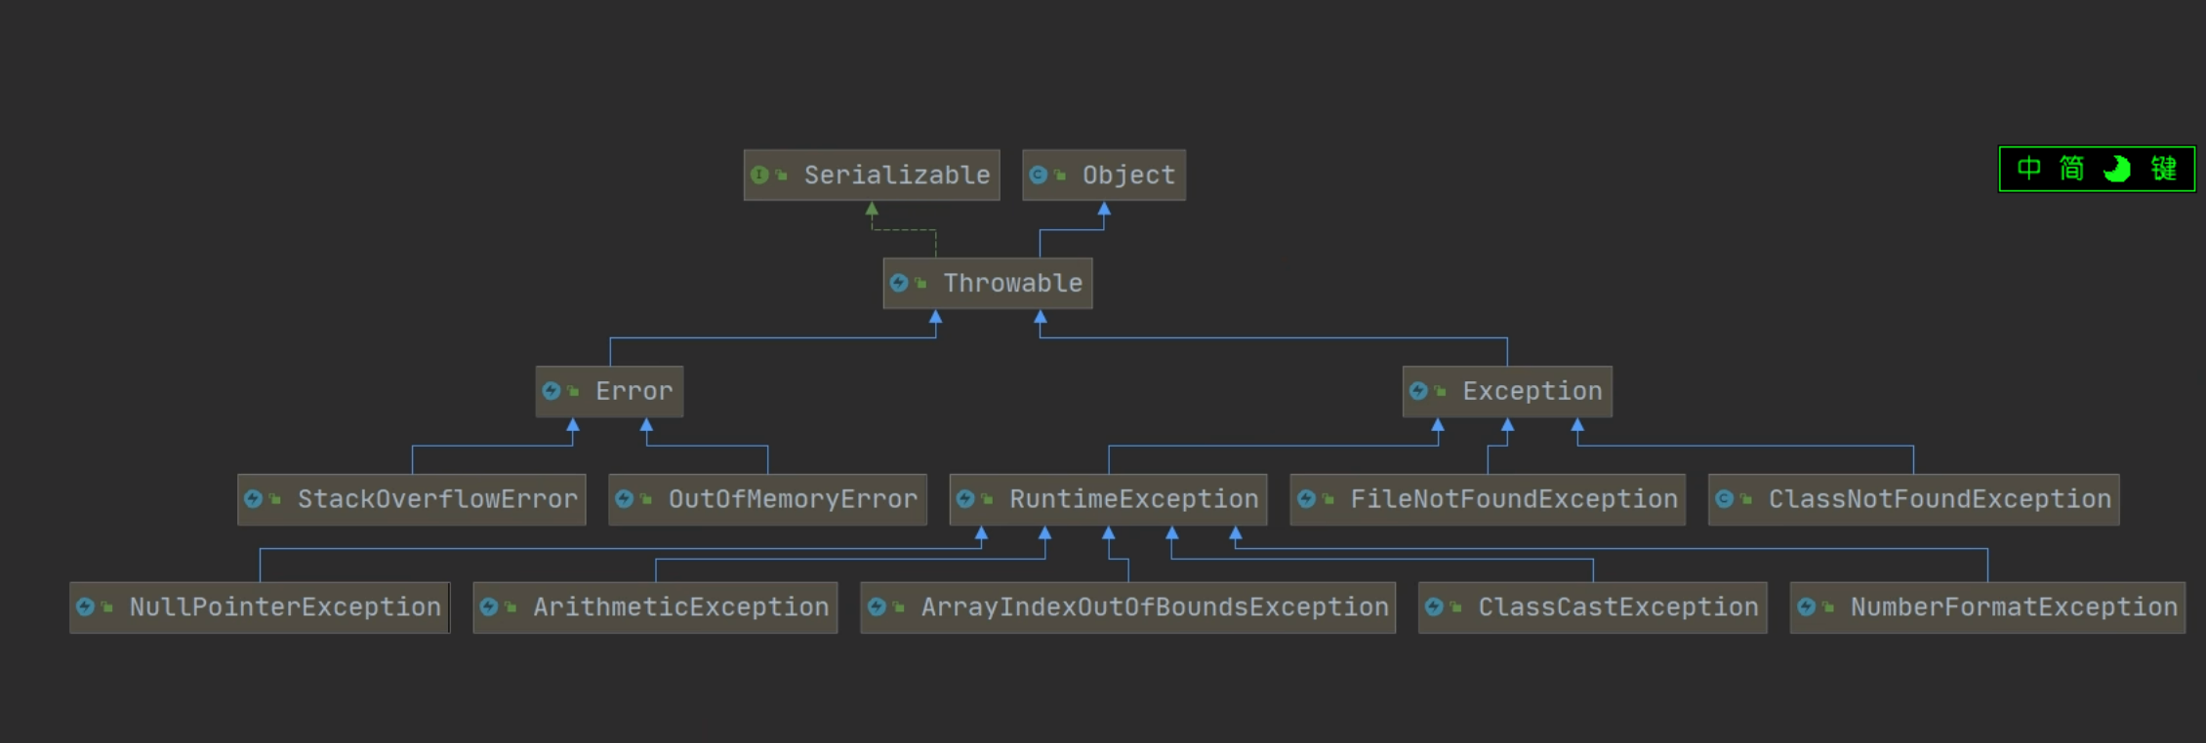Click the class icon beside StackOverflowError
Image resolution: width=2206 pixels, height=743 pixels.
[x=254, y=500]
